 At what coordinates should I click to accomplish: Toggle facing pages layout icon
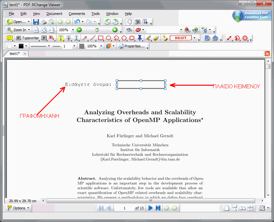242,208
